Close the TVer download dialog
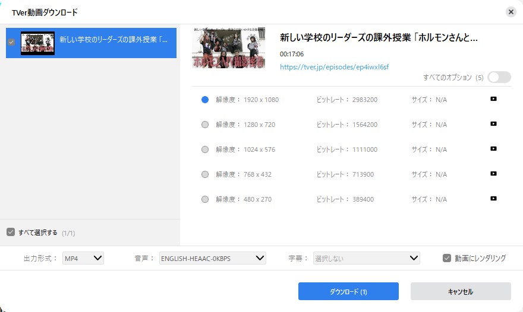 coord(511,12)
